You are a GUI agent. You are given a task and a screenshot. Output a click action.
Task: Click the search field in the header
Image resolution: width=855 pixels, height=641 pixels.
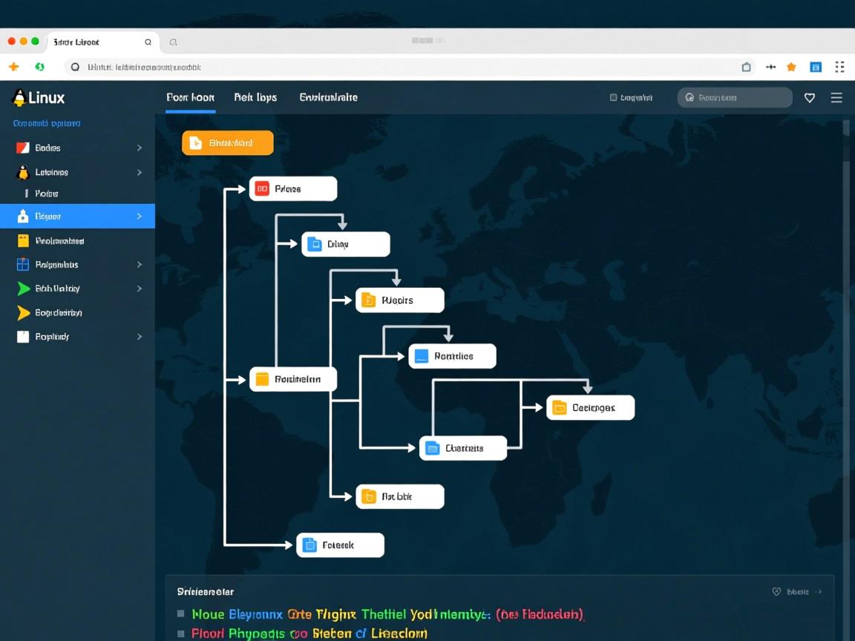[x=735, y=98]
